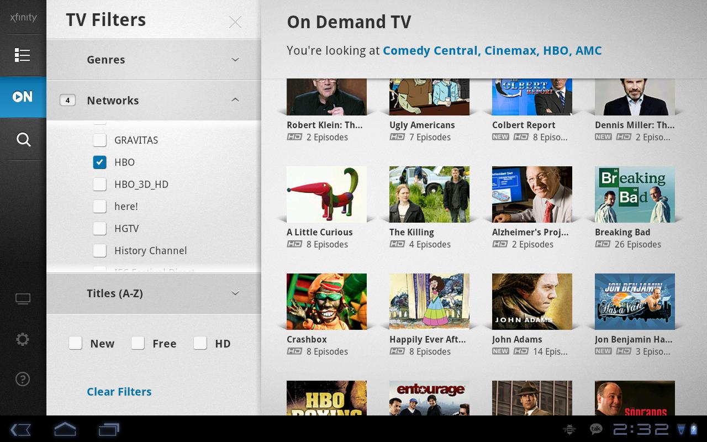The height and width of the screenshot is (442, 707).
Task: Check the HGTV network checkbox
Action: (100, 228)
